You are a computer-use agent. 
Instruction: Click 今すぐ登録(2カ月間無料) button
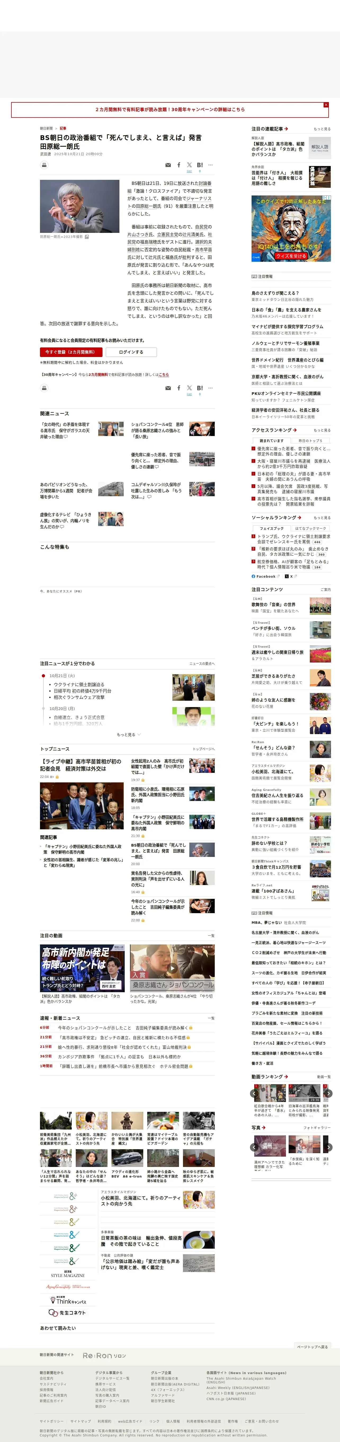click(71, 352)
